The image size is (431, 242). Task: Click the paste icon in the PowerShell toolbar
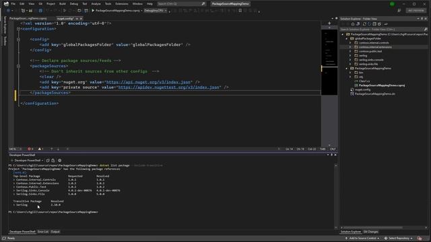(53, 161)
